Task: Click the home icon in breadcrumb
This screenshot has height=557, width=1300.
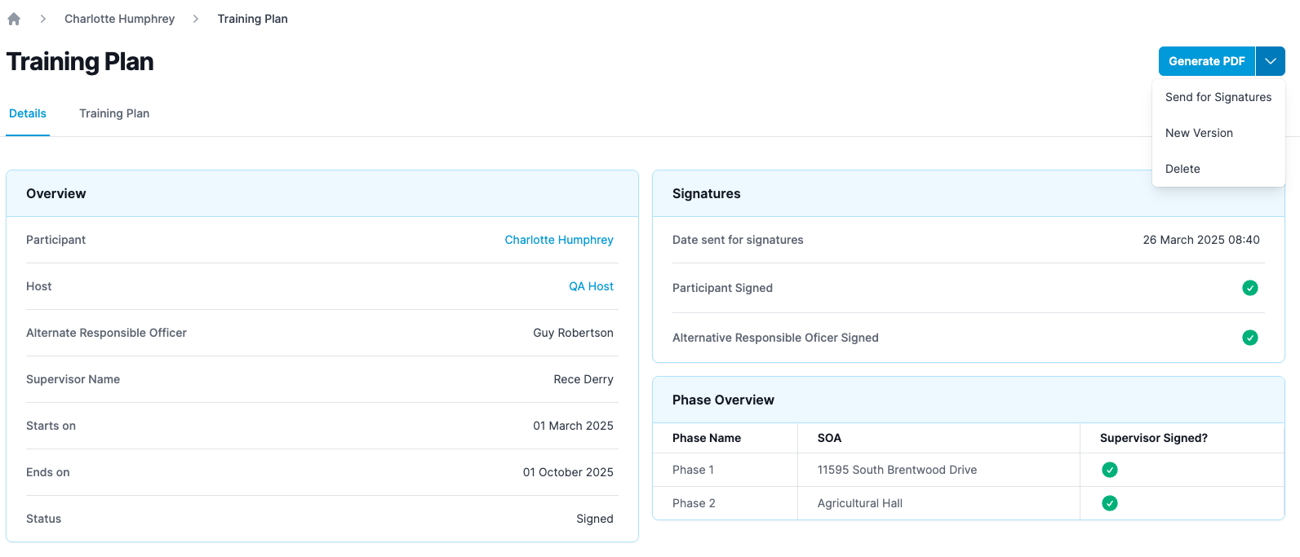Action: 14,19
